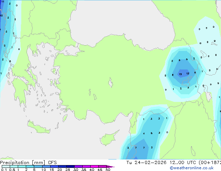Click the '11' value at top-left corner
Viewport: 221px width, 171px height.
click(x=3, y=2)
